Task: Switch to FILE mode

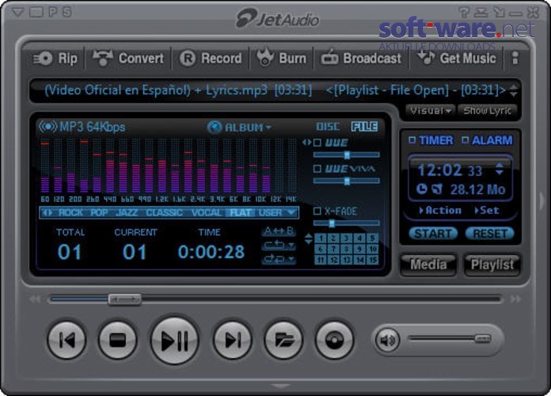Action: tap(364, 127)
